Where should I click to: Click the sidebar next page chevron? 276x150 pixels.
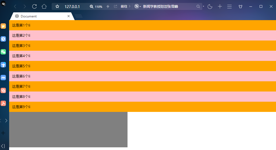coord(6,121)
